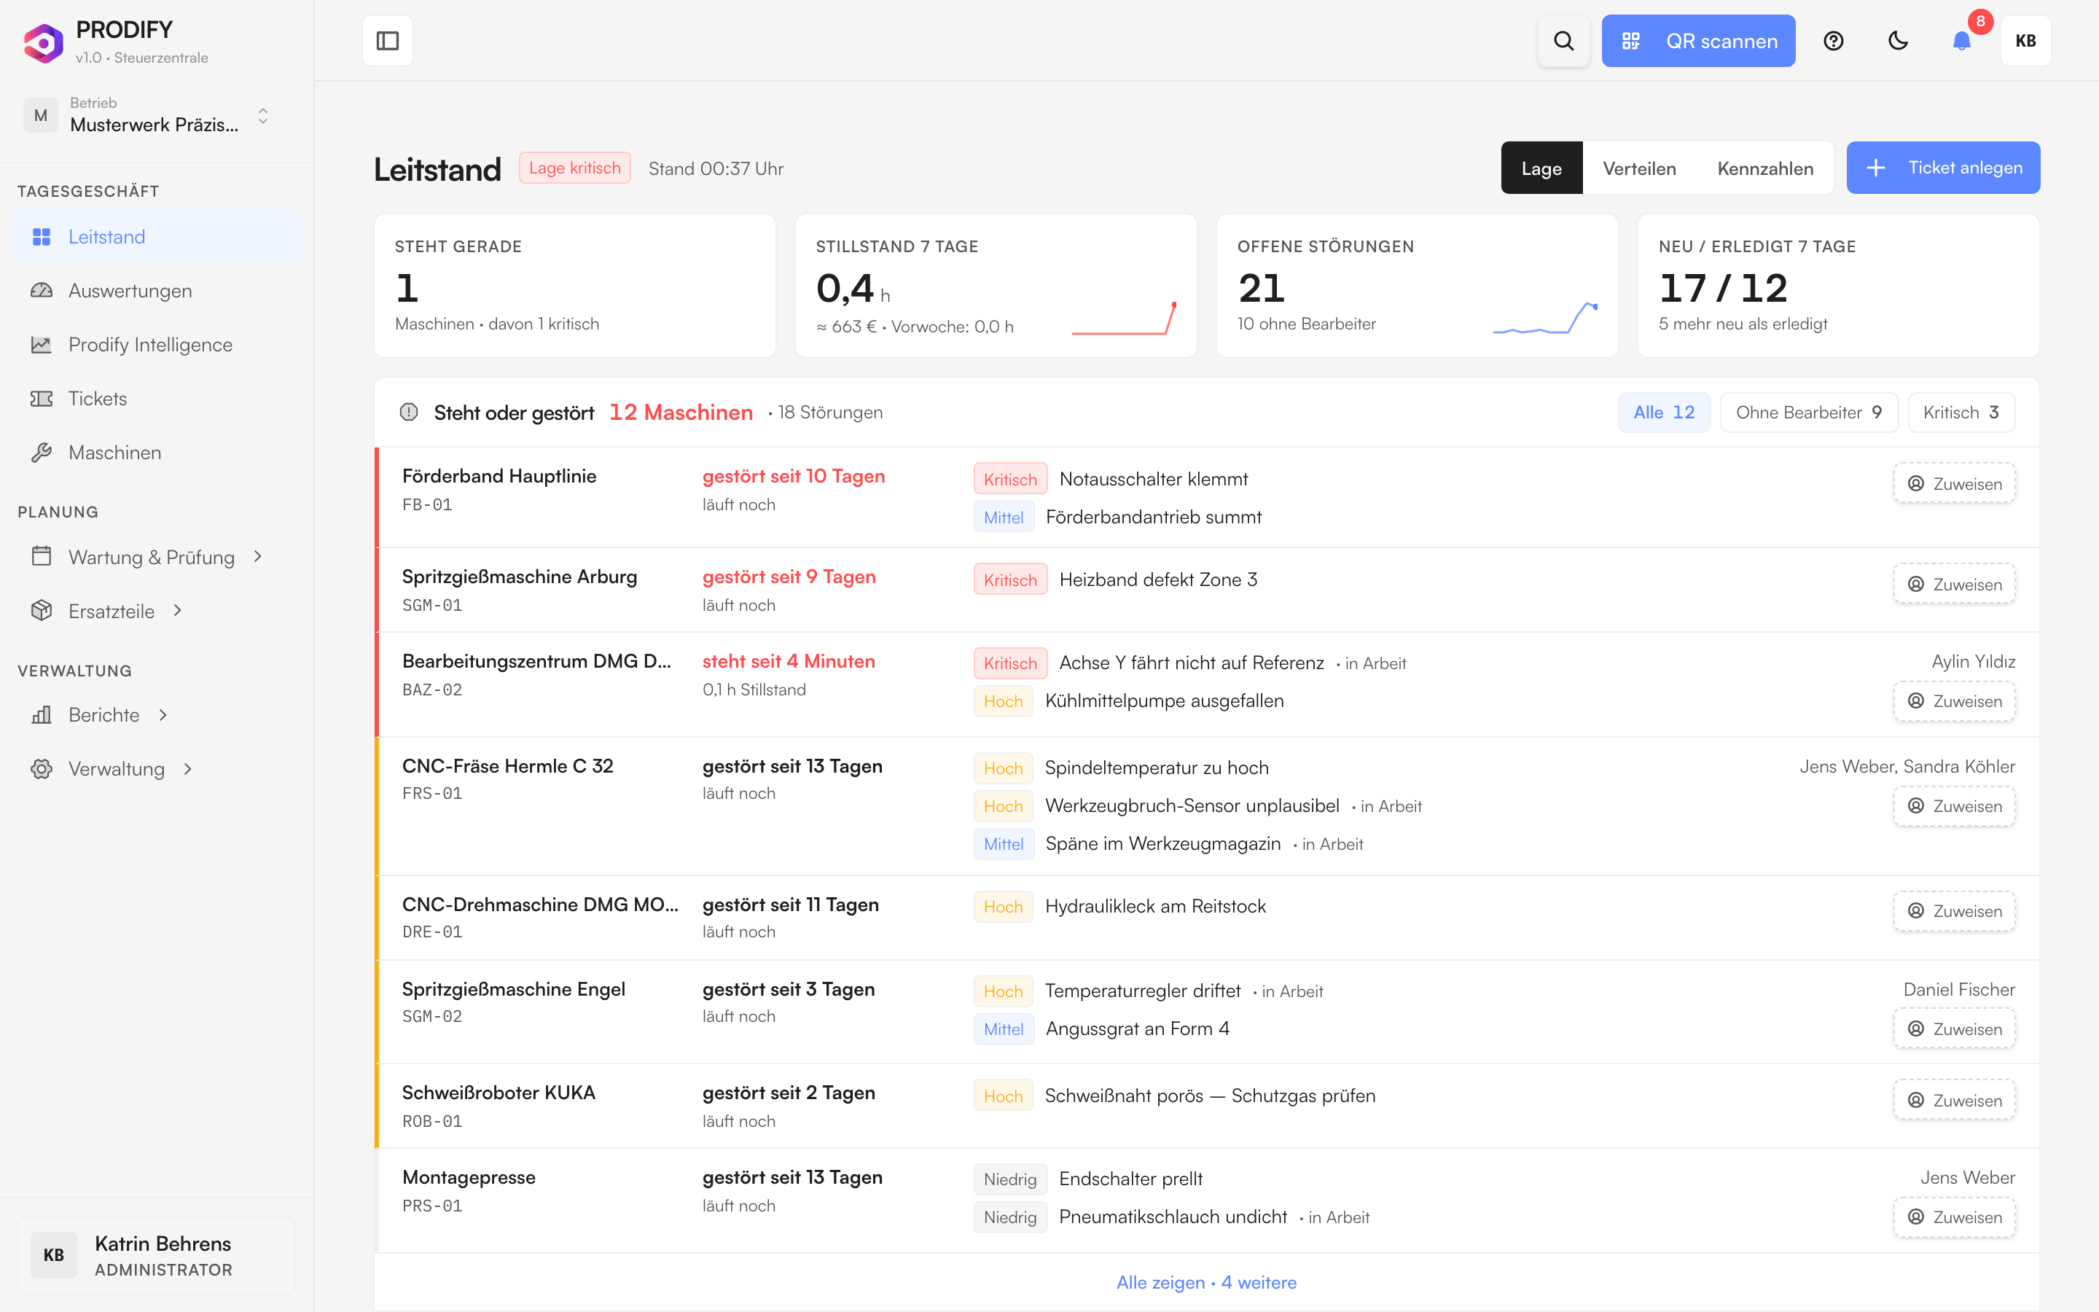This screenshot has width=2099, height=1312.
Task: Click the Wartung & Prüfung calendar icon
Action: [x=42, y=556]
